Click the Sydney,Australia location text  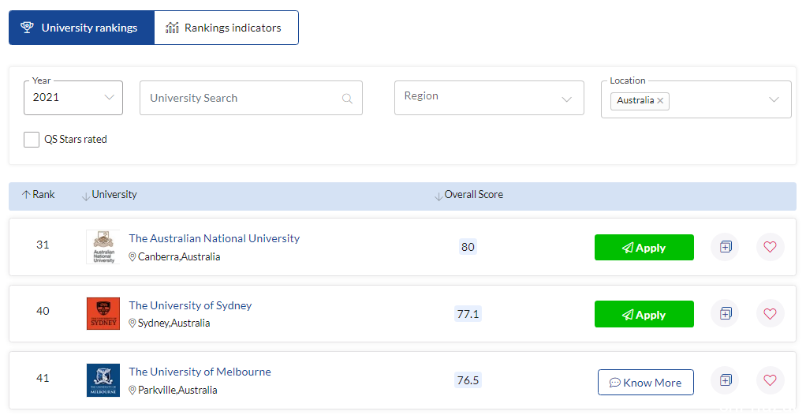point(174,323)
